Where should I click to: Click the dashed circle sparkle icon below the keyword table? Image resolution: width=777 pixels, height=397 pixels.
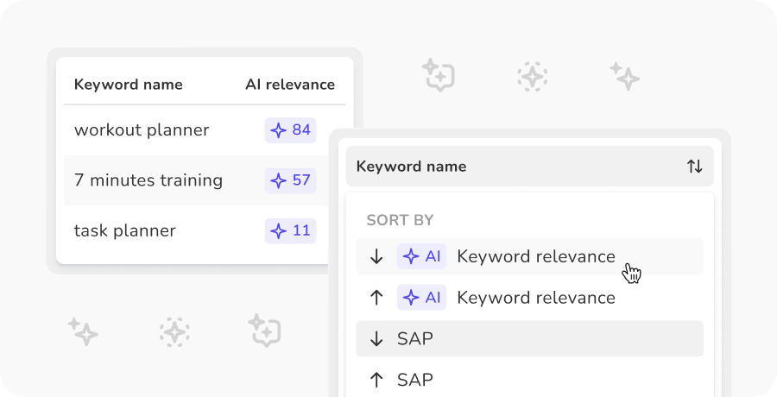174,331
